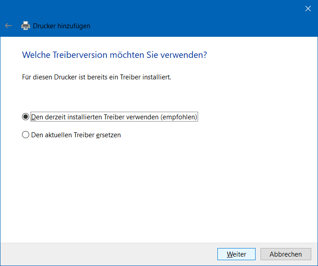Click the back arrow in the title bar
Image resolution: width=318 pixels, height=266 pixels.
(x=8, y=26)
